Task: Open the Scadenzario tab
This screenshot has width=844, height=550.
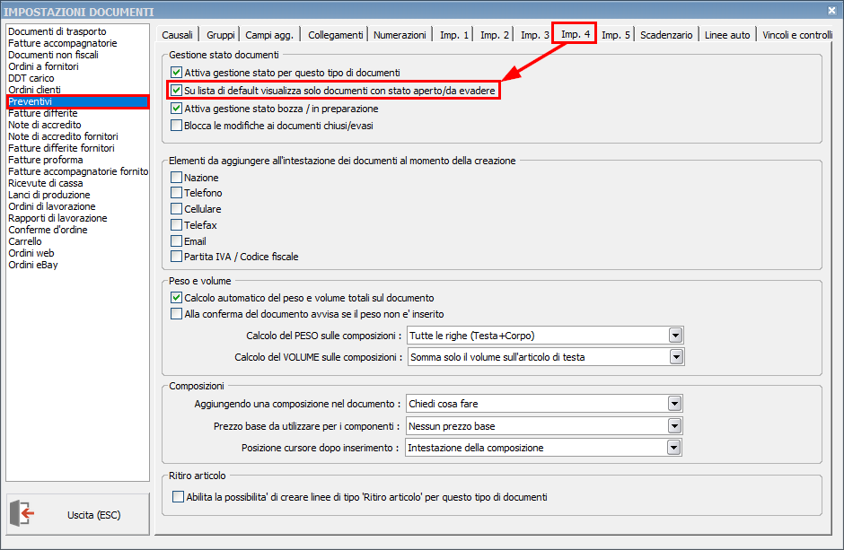Action: click(666, 35)
